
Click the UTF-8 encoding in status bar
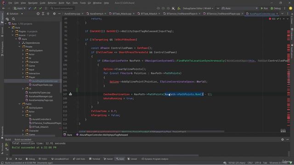[258, 163]
